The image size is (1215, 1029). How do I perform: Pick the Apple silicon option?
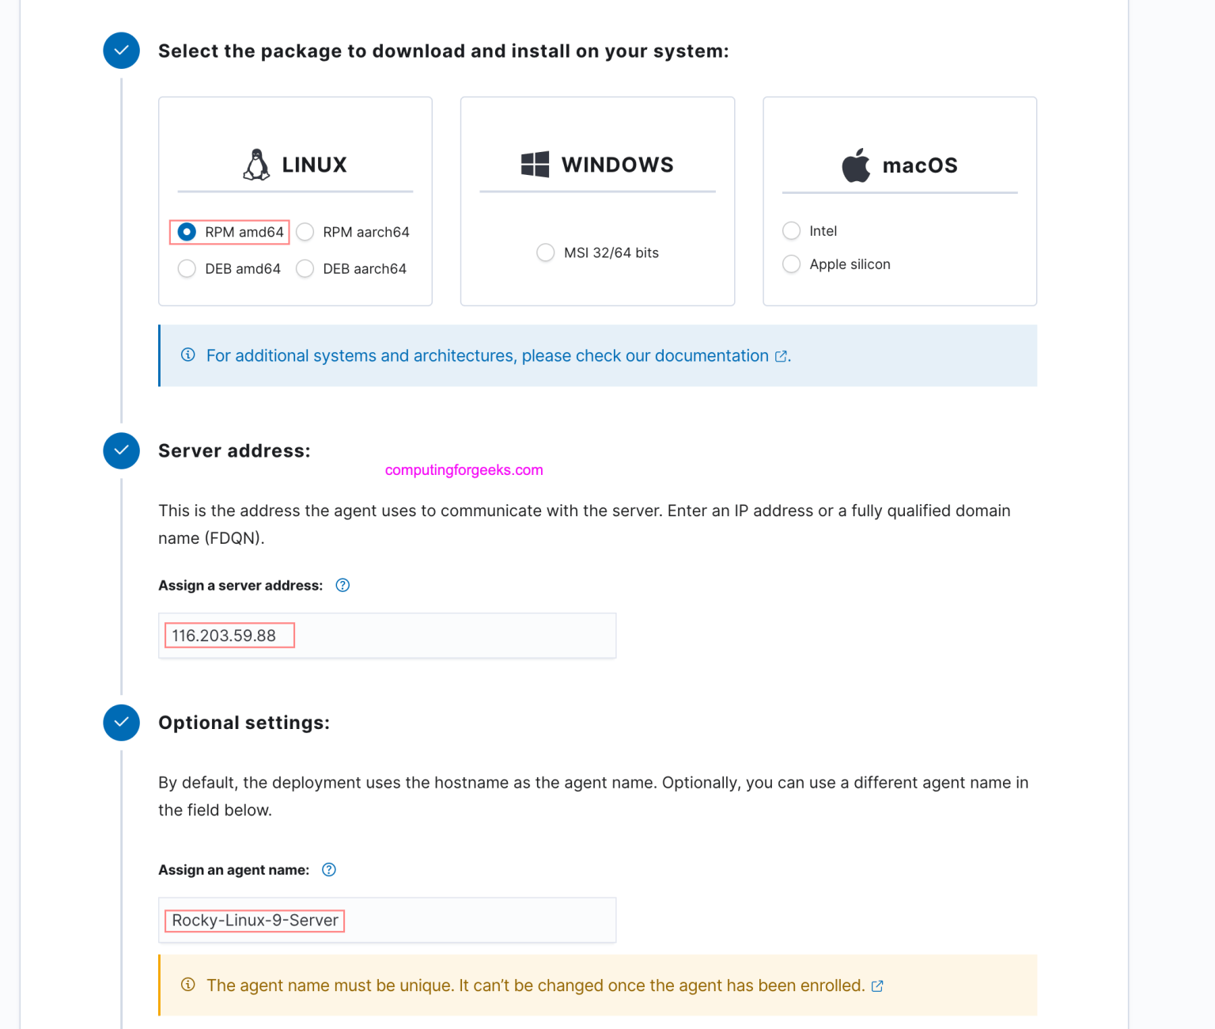tap(791, 264)
